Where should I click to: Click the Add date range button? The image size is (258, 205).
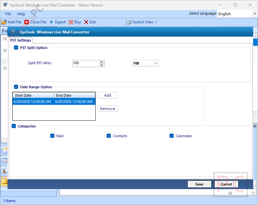point(108,95)
